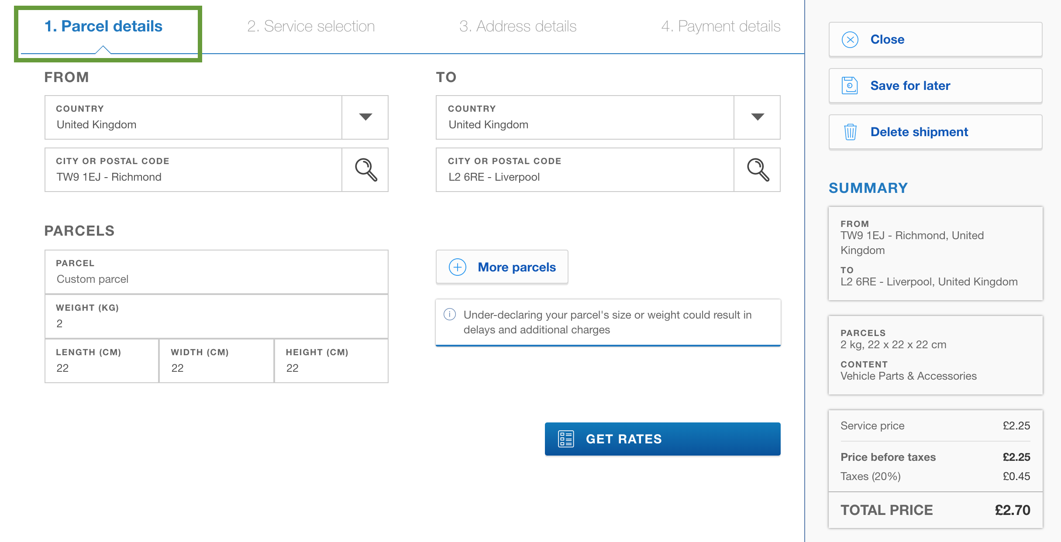Edit the To city or postal code field

[585, 170]
